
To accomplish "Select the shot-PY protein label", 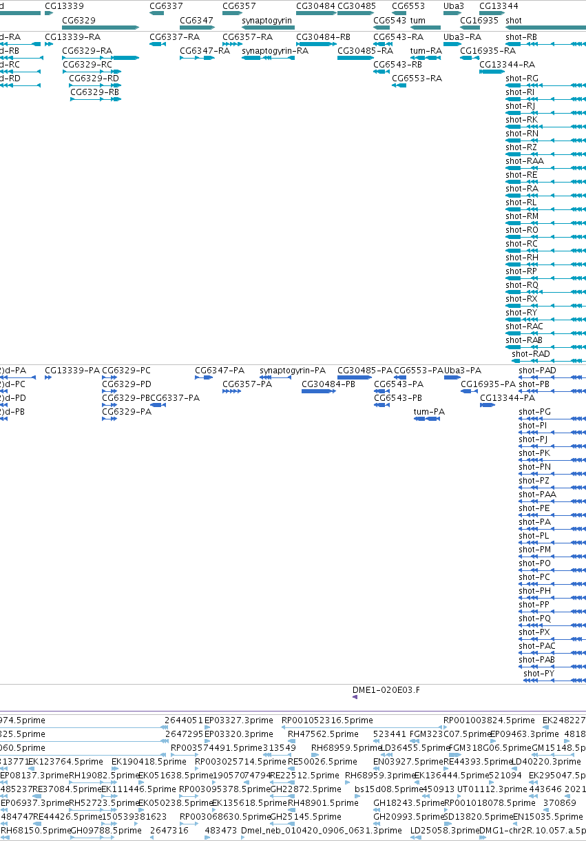I will pyautogui.click(x=538, y=673).
